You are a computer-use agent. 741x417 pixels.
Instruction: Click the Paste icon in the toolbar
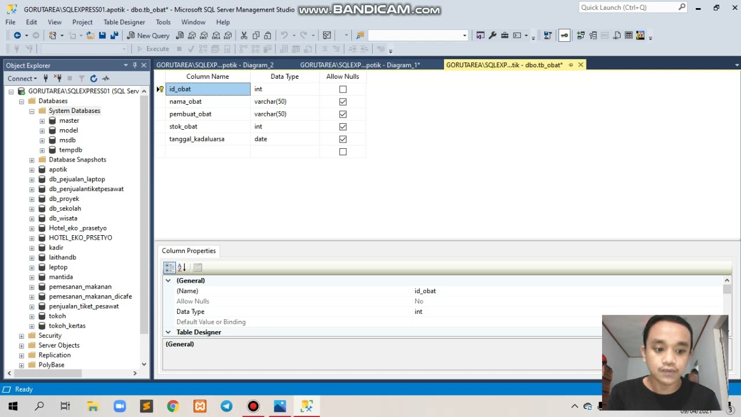point(268,35)
